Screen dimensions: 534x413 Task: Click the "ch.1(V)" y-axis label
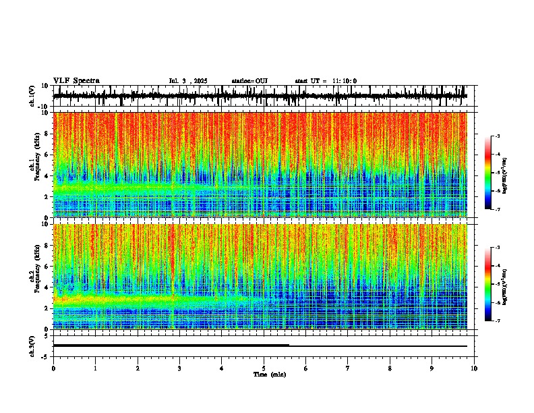[32, 96]
